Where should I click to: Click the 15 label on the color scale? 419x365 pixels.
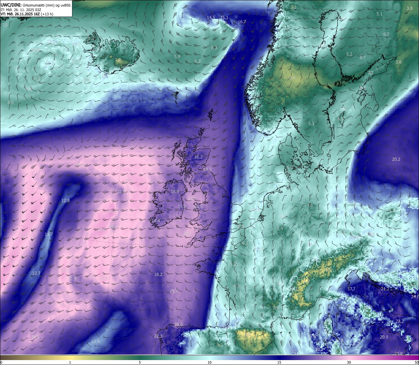279,362
